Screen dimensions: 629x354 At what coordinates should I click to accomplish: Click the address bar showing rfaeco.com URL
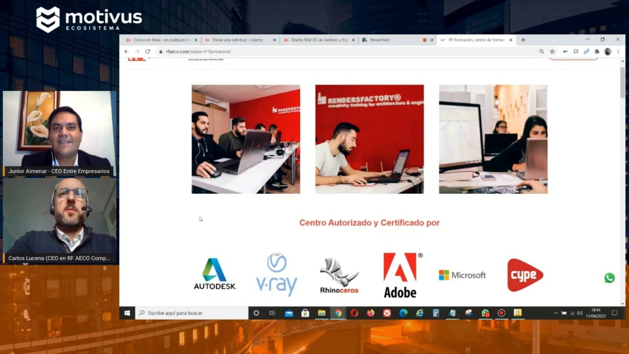click(x=344, y=52)
